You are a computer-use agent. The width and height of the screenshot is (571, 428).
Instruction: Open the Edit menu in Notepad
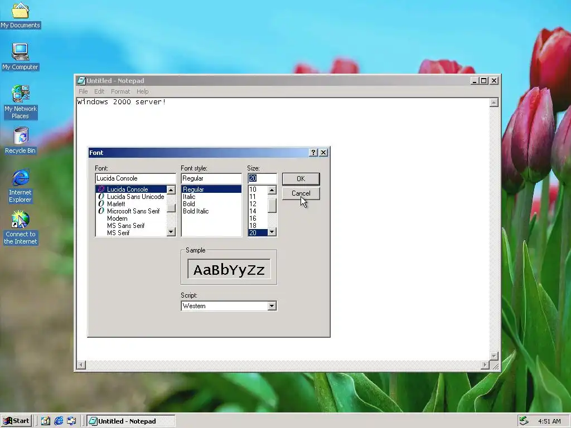coord(99,91)
